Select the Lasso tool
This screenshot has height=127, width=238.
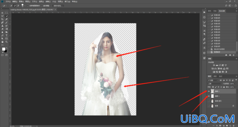[x=2, y=16]
